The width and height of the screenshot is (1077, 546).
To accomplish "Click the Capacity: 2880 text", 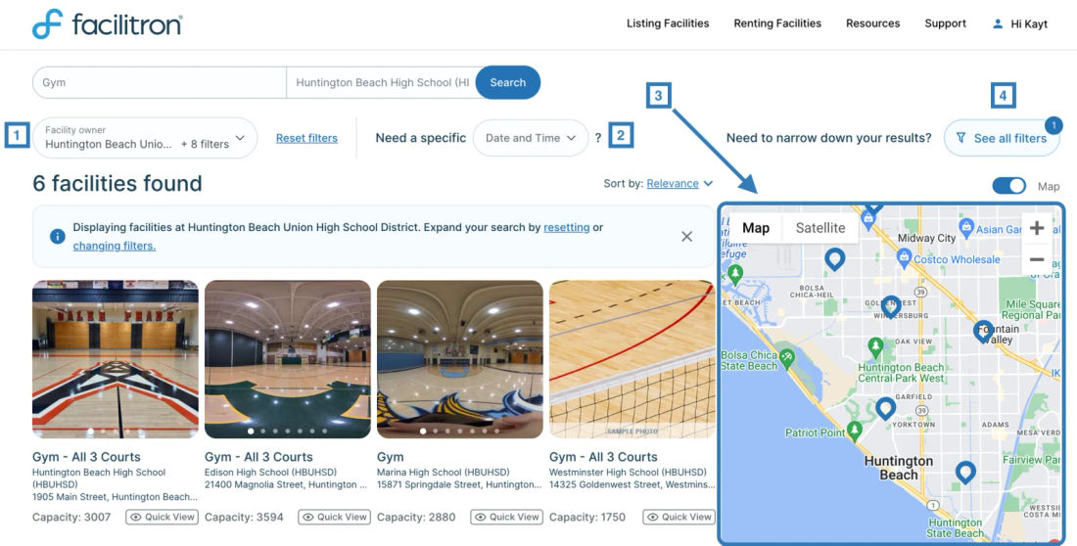I will tap(416, 518).
